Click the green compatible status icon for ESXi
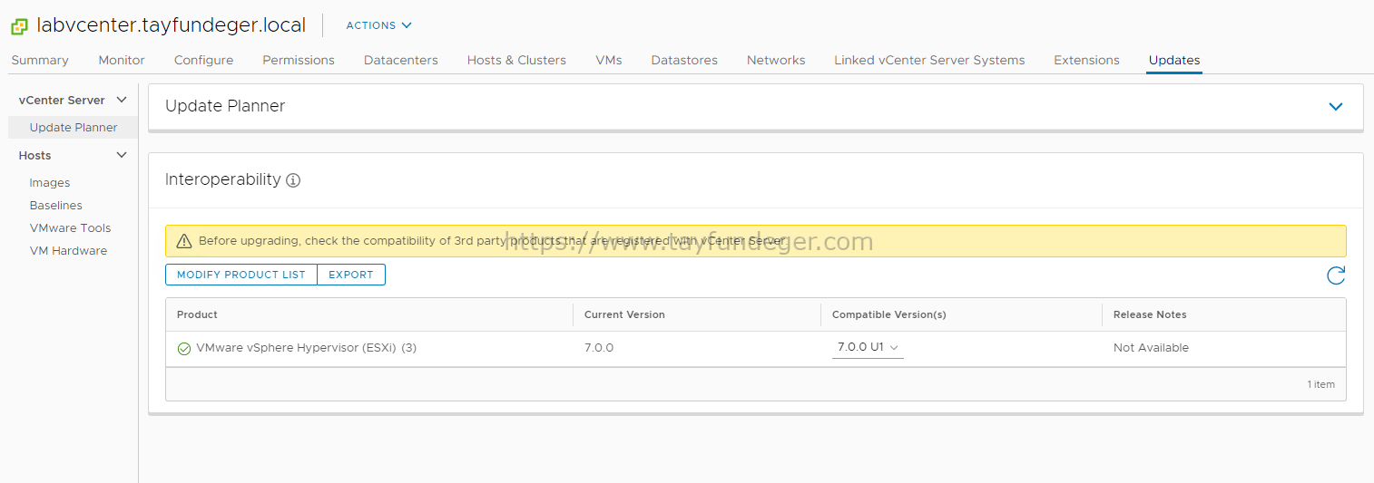This screenshot has width=1374, height=483. point(184,348)
